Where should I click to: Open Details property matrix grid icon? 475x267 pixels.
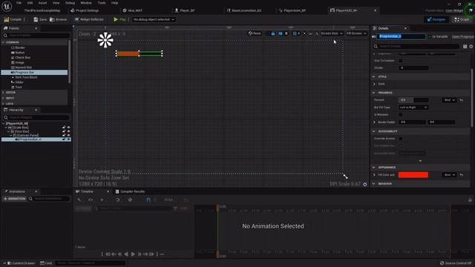click(465, 46)
